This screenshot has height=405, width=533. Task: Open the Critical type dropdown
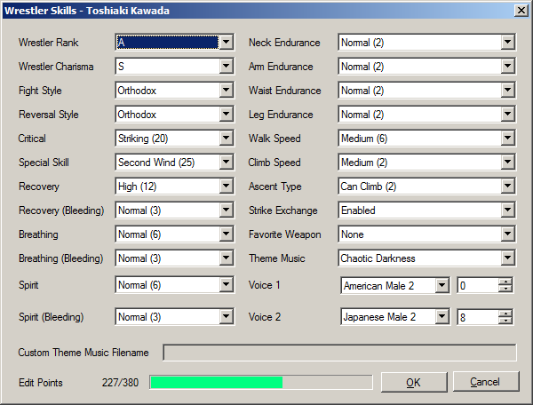coord(226,139)
